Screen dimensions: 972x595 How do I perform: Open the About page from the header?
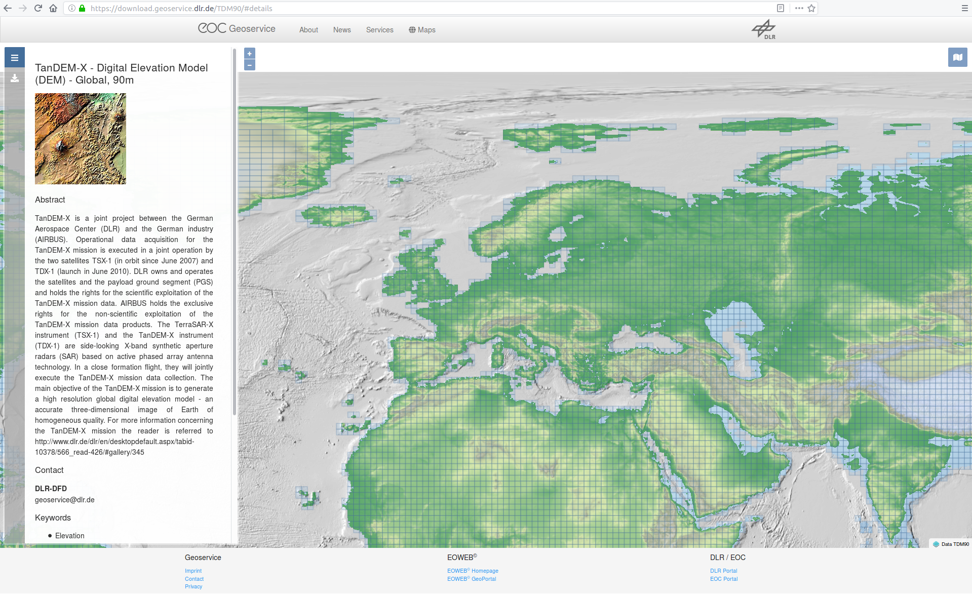pos(308,30)
